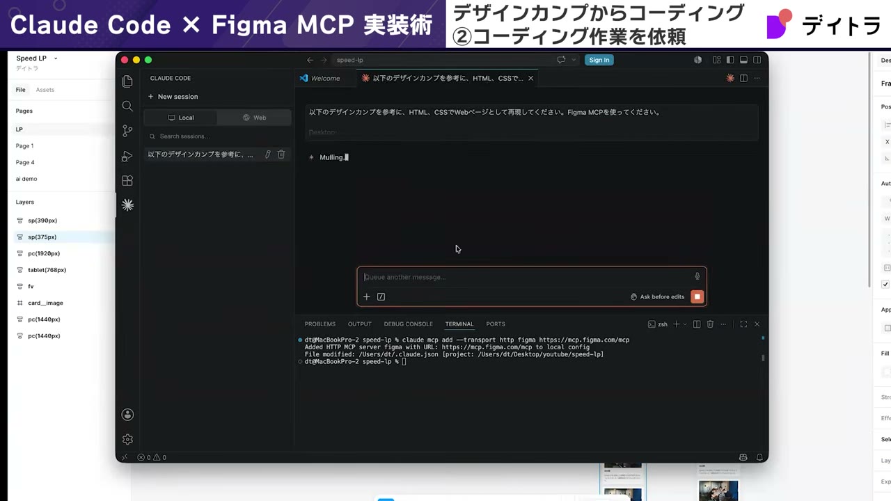The width and height of the screenshot is (891, 501).
Task: Focus the Queue another message input
Action: click(x=526, y=277)
